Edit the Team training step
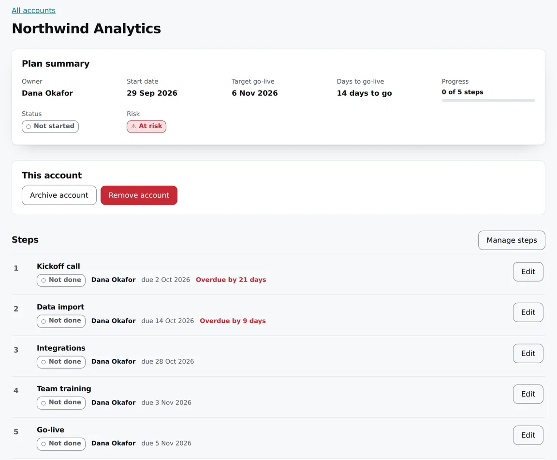 coord(528,394)
